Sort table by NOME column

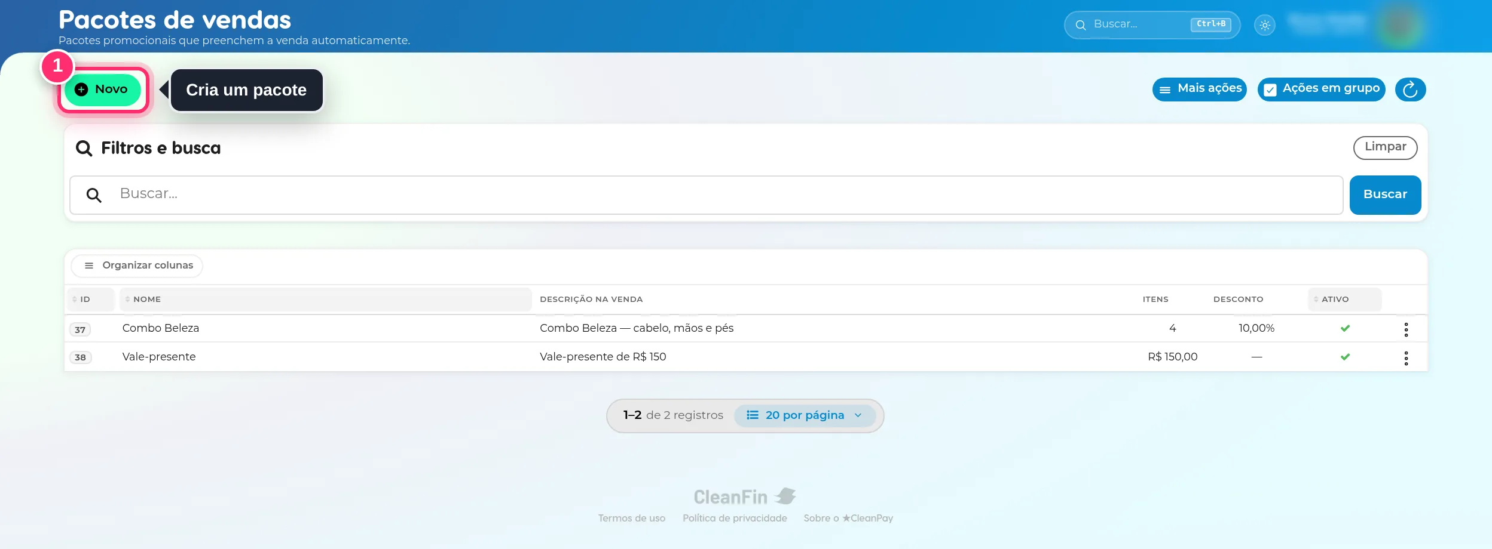325,299
